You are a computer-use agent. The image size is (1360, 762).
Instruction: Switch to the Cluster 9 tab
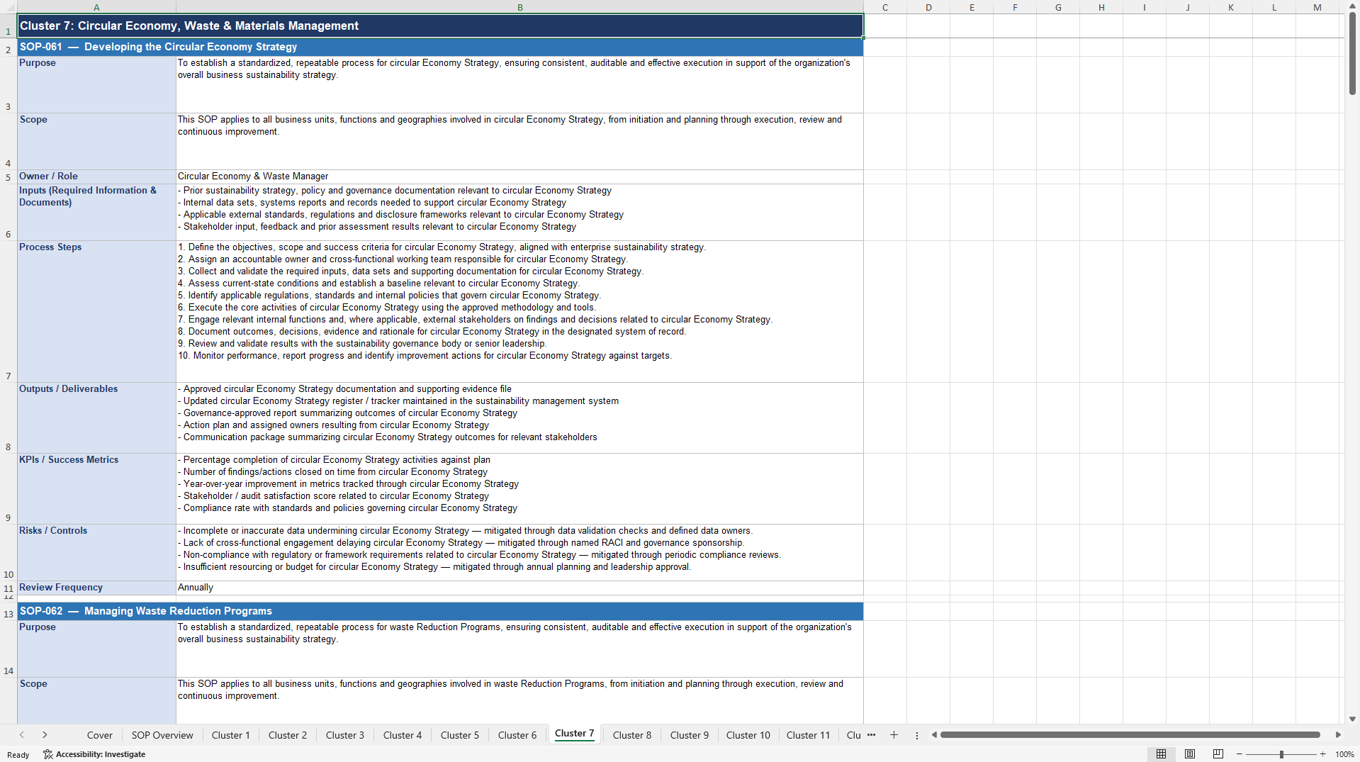[690, 735]
